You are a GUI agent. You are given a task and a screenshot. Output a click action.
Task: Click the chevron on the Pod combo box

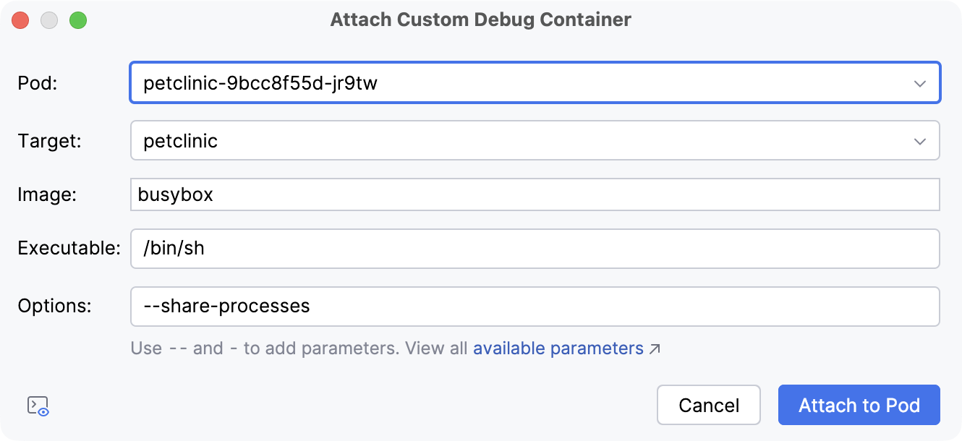921,82
